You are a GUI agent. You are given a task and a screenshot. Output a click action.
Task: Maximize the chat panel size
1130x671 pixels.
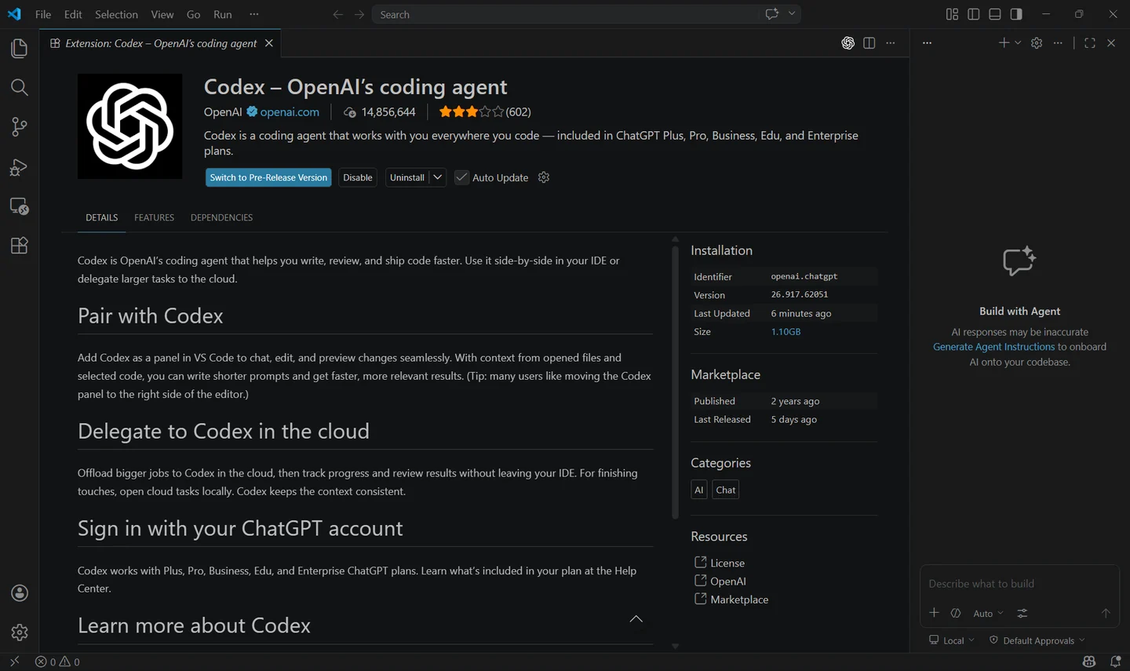(x=1090, y=43)
